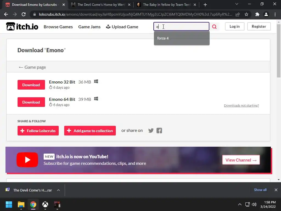Click the Facebook share icon

click(159, 131)
